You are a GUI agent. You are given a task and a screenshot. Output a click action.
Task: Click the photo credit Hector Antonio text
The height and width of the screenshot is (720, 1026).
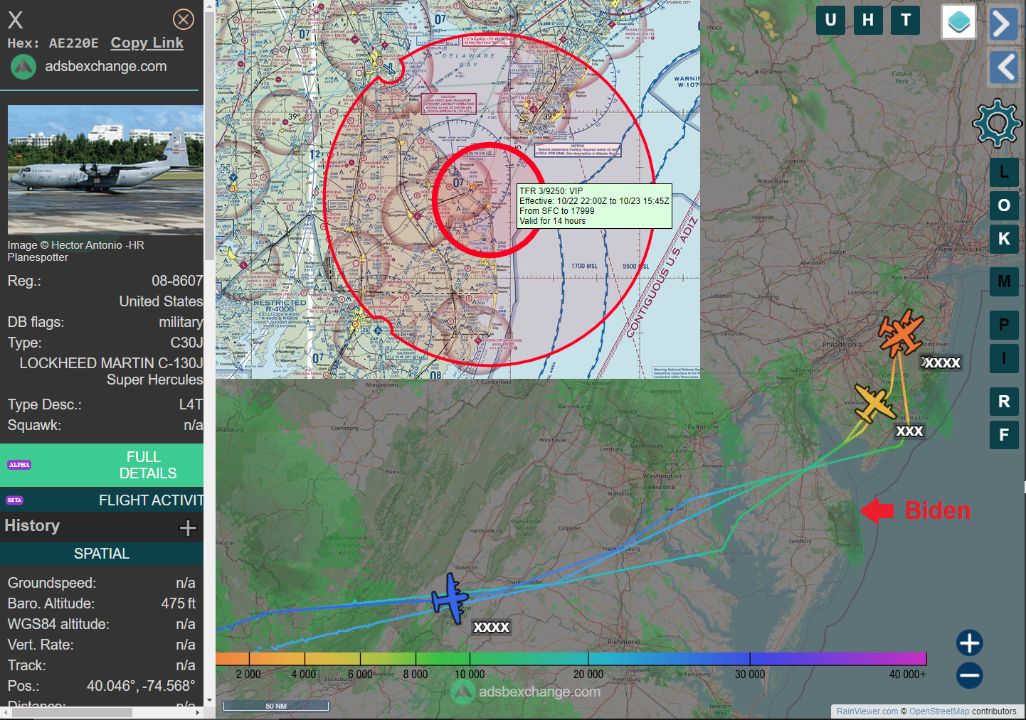click(x=75, y=251)
